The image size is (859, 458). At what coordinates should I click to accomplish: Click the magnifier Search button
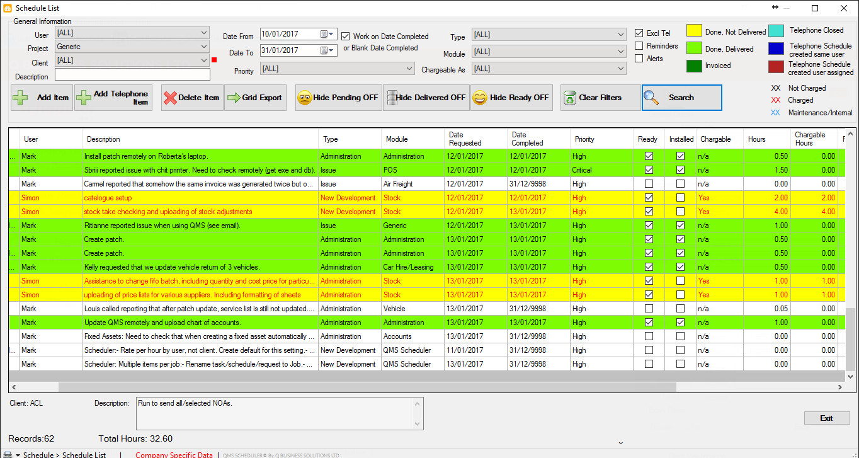click(x=682, y=98)
